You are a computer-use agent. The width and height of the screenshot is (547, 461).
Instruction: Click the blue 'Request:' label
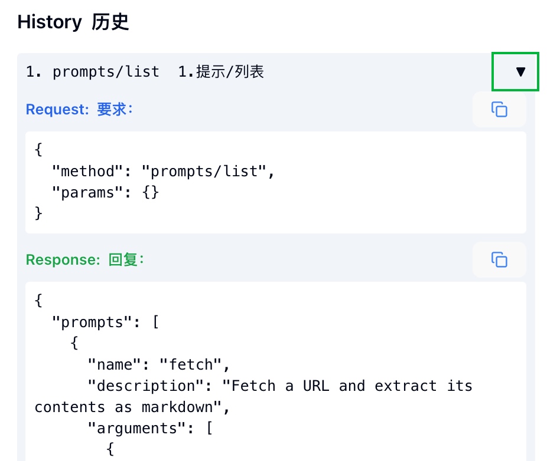tap(57, 109)
